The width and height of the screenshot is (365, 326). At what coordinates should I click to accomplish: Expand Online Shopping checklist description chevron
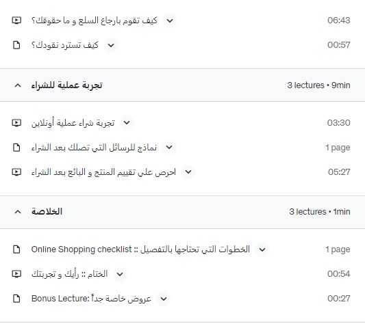coord(262,249)
